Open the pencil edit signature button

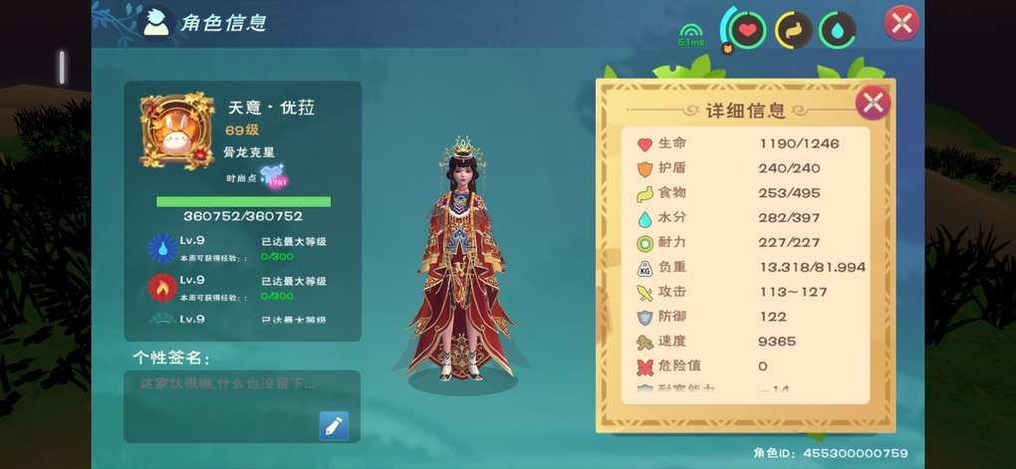pyautogui.click(x=334, y=425)
